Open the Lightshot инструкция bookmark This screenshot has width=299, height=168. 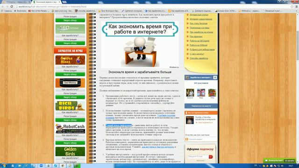132,11
